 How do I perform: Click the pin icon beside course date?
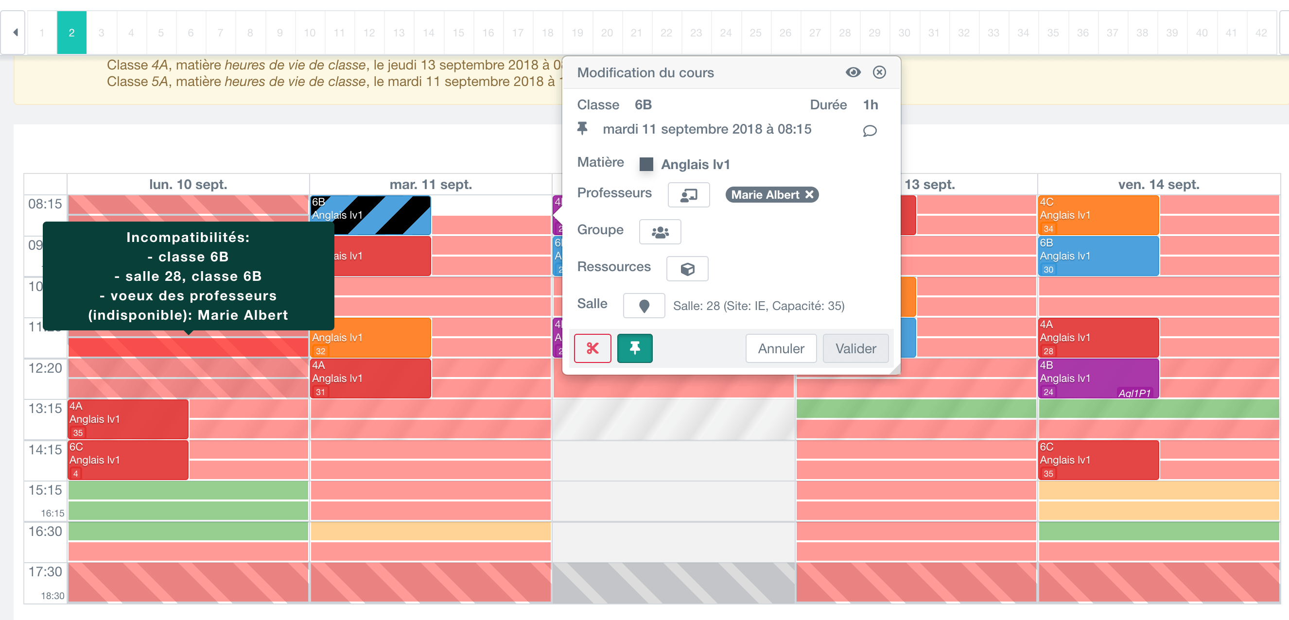click(582, 129)
